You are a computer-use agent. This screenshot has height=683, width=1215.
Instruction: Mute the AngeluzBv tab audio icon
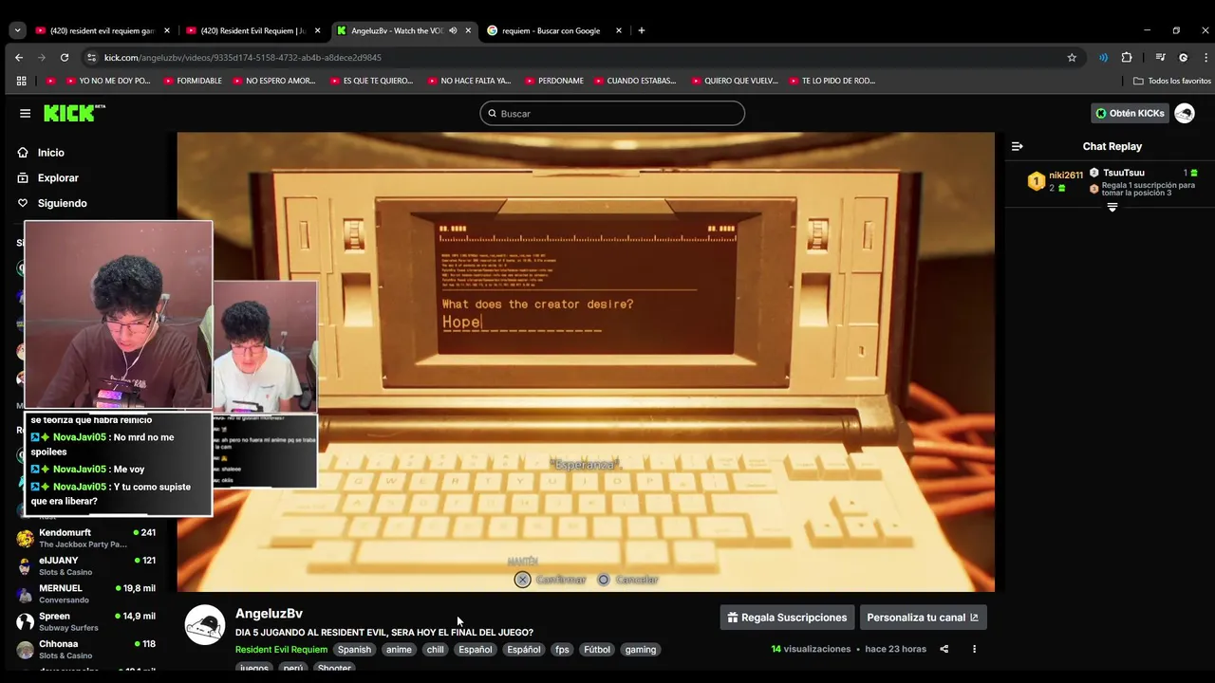click(x=453, y=30)
